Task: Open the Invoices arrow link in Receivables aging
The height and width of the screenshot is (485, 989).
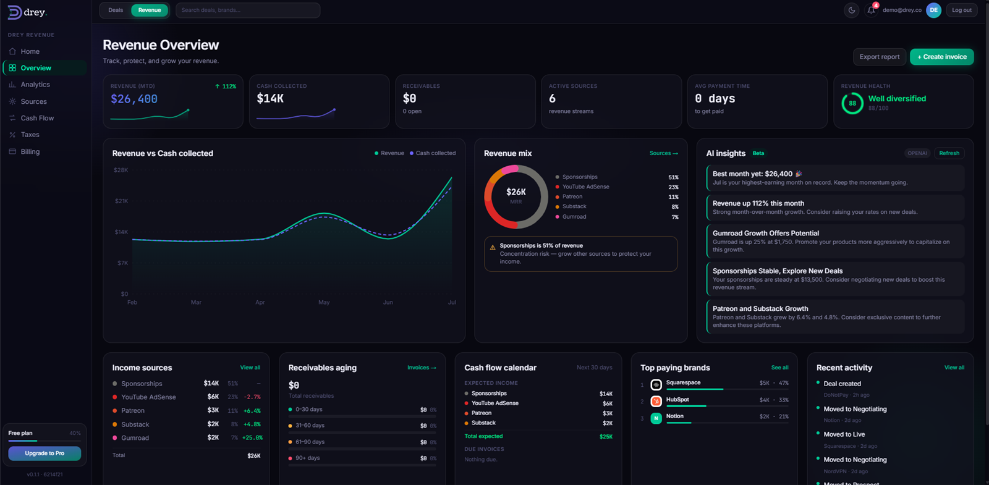Action: (422, 368)
